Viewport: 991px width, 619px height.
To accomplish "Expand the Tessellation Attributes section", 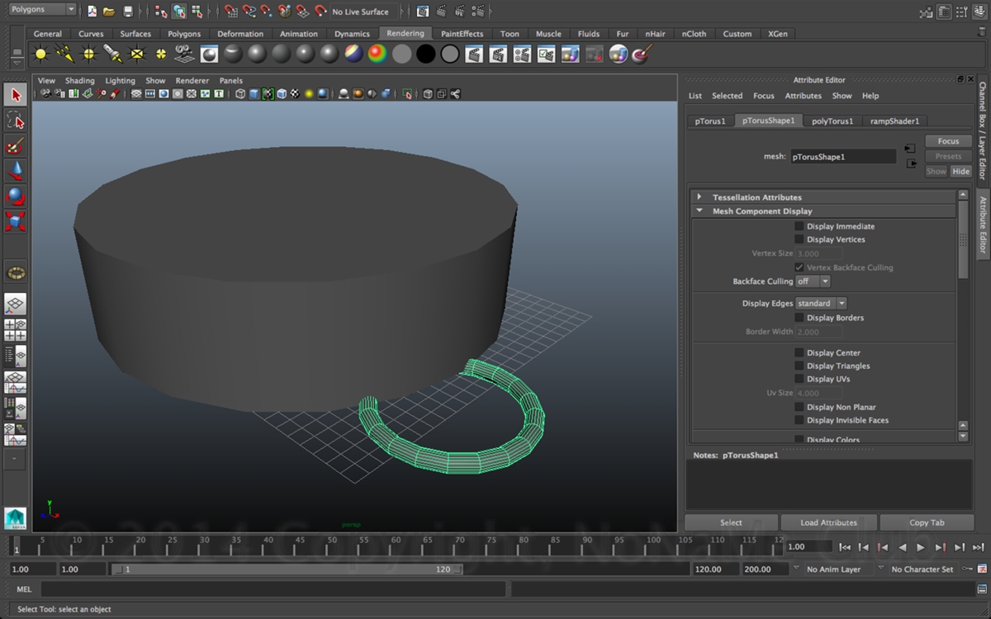I will coord(699,197).
